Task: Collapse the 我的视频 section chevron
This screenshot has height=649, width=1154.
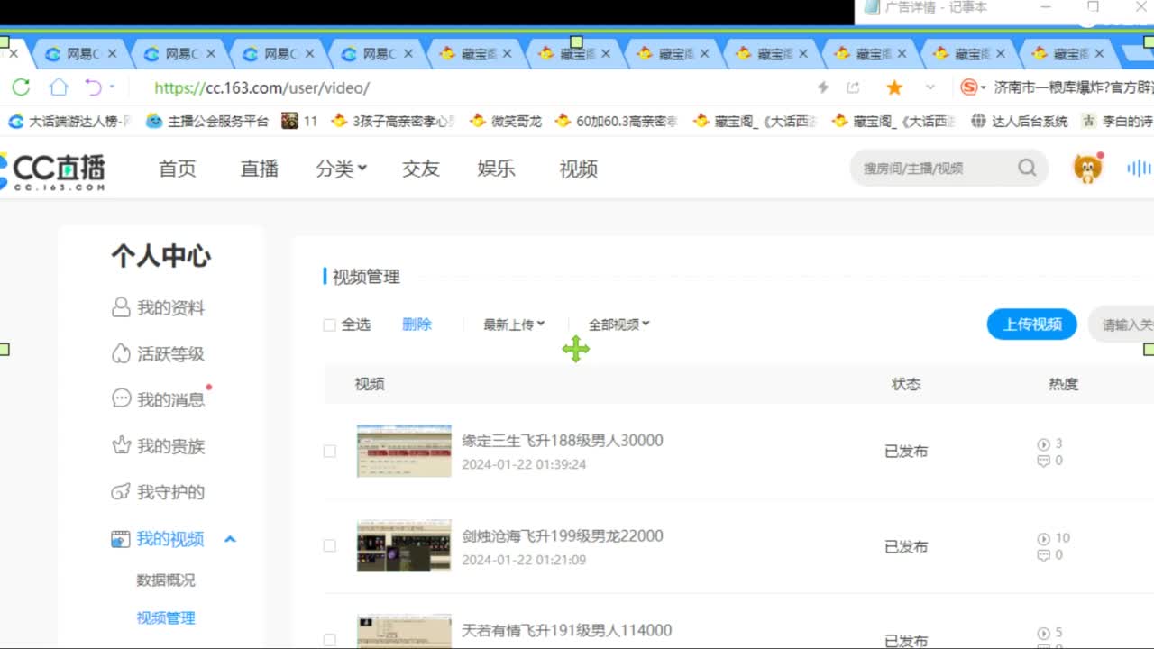Action: tap(230, 539)
